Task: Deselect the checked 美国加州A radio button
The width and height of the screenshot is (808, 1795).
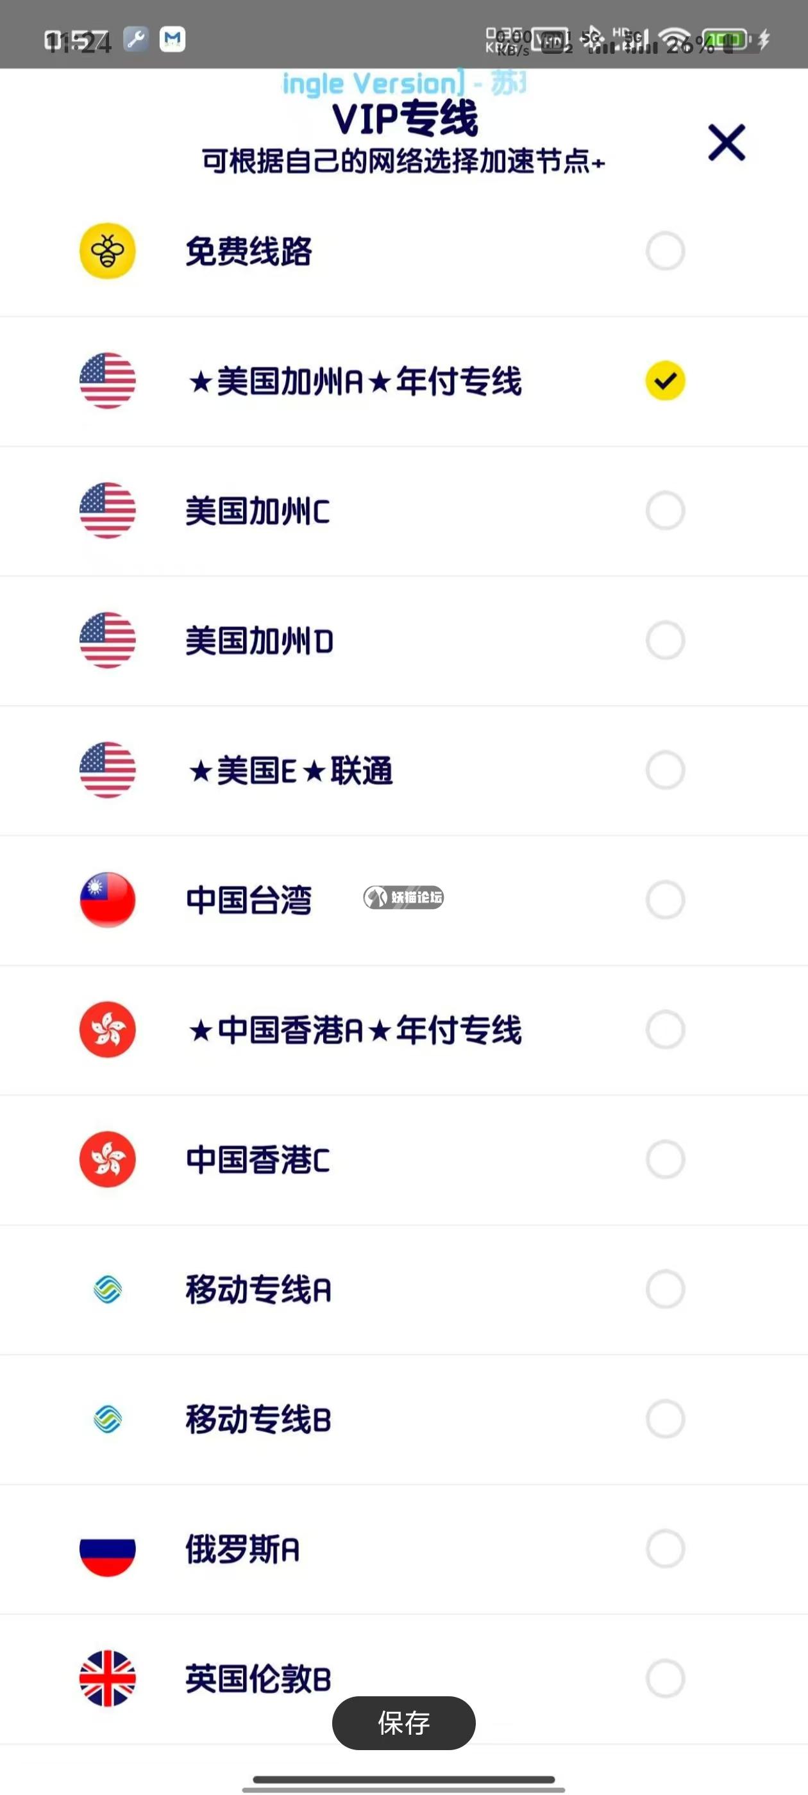Action: 665,380
